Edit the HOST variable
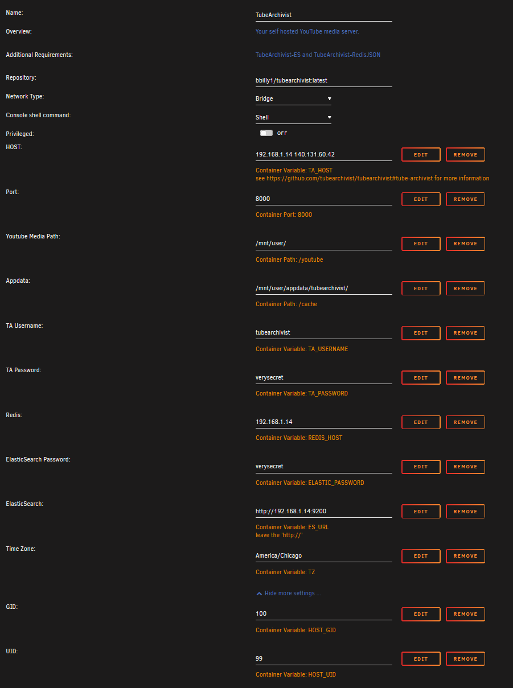Viewport: 513px width, 688px height. coord(421,155)
